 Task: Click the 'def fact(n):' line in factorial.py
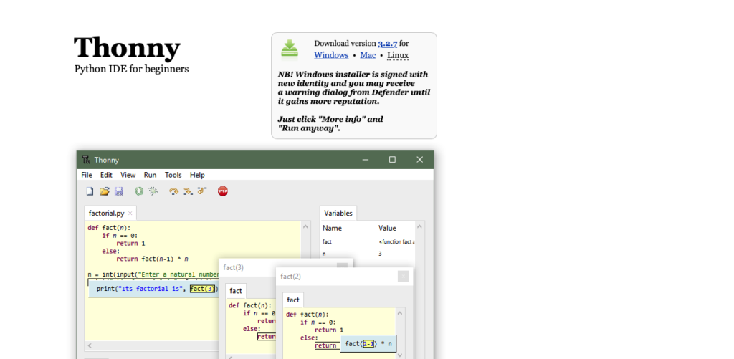point(109,228)
